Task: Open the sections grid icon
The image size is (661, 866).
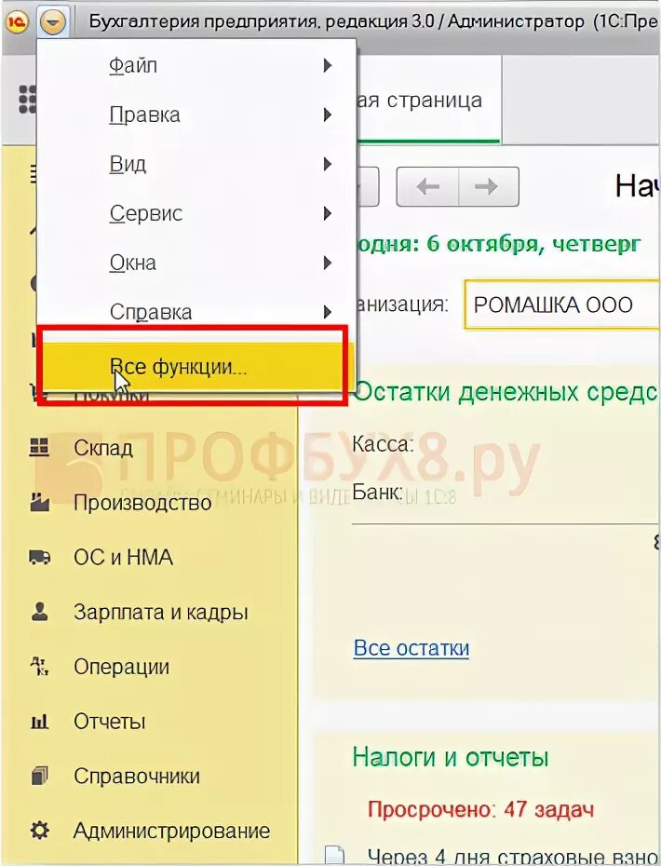Action: [28, 100]
